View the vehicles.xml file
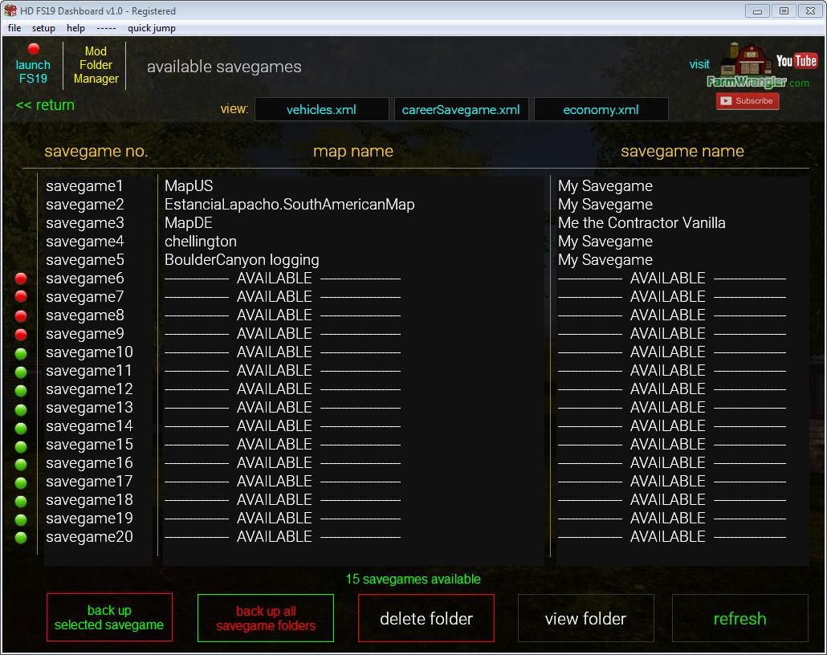Image resolution: width=827 pixels, height=655 pixels. tap(321, 110)
